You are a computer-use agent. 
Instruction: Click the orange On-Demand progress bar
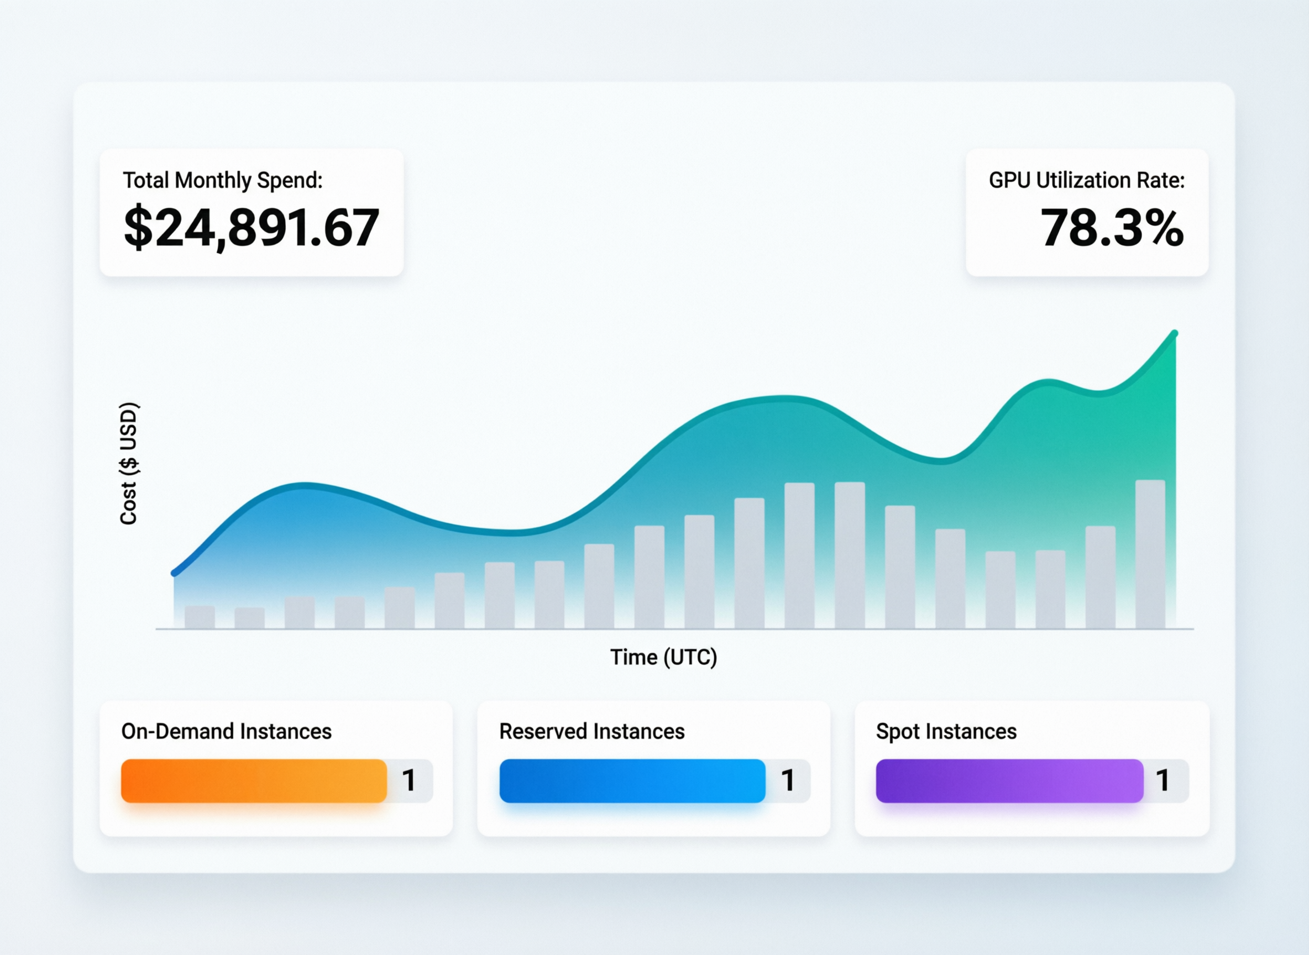point(253,780)
